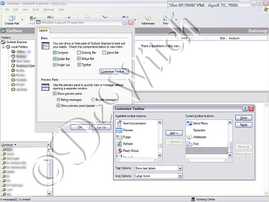Select the Purge item in available buttons
269x202 pixels.
(127, 137)
